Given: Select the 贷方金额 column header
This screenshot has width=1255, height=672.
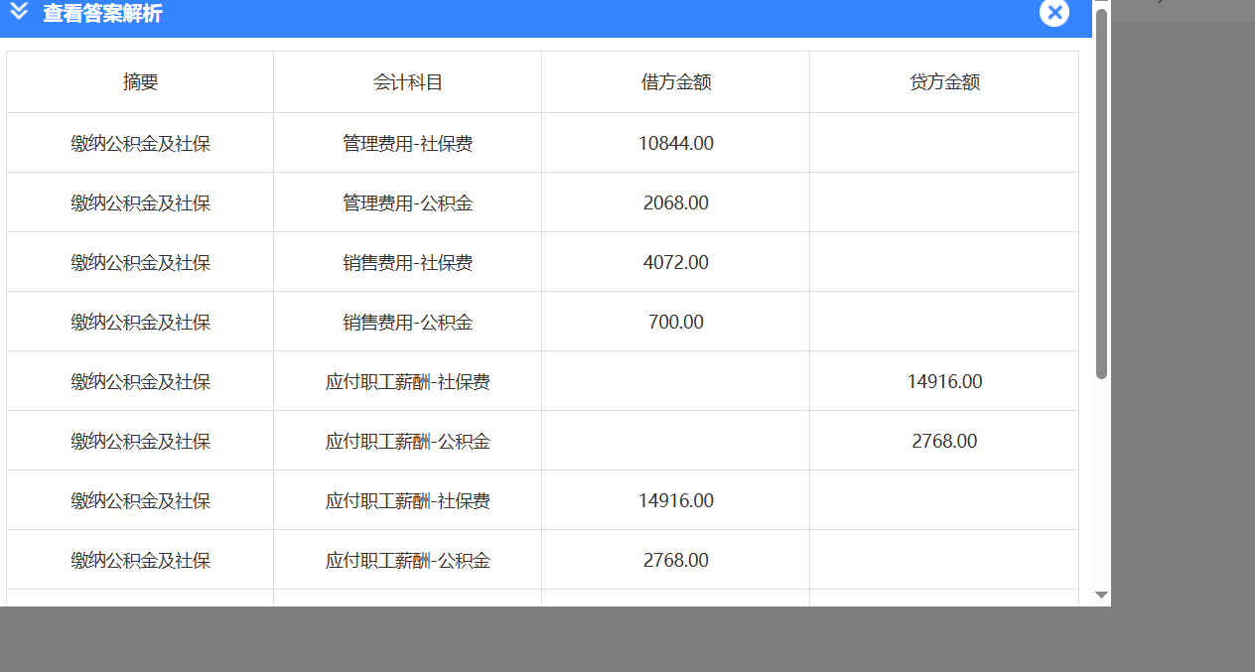Looking at the screenshot, I should coord(944,82).
